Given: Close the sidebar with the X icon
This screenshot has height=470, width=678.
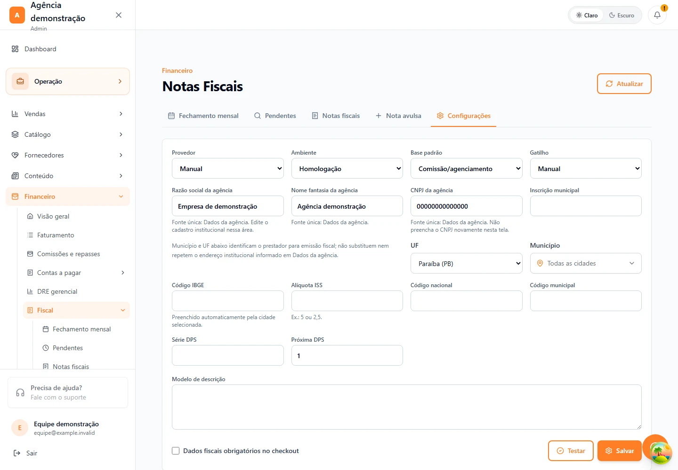Looking at the screenshot, I should point(119,15).
